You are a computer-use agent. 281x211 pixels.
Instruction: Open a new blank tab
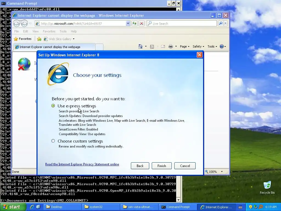tap(99, 47)
